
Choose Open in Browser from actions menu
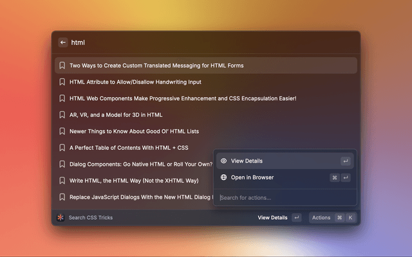pyautogui.click(x=283, y=177)
